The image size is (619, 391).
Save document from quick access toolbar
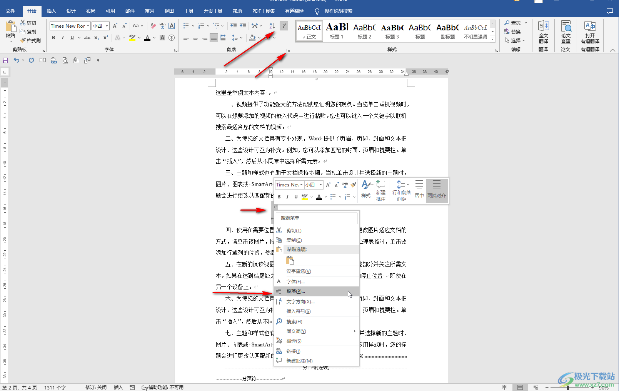click(5, 60)
